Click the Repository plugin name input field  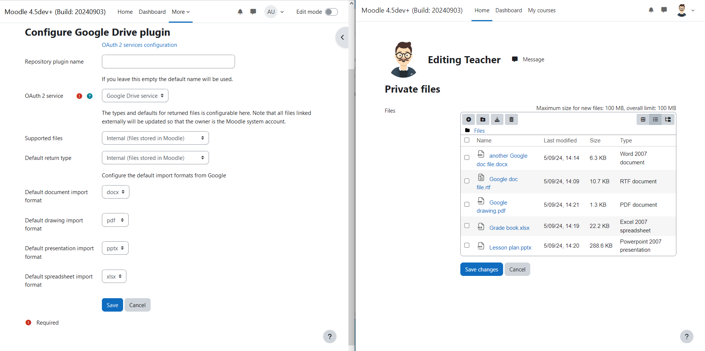168,61
